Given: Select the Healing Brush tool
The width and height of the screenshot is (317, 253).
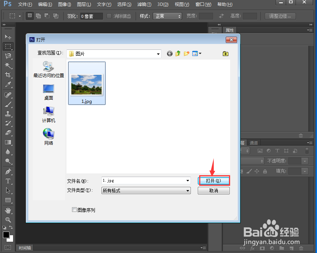Looking at the screenshot, I should click(8, 95).
